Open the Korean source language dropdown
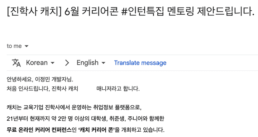This screenshot has width=258, height=137. [40, 63]
